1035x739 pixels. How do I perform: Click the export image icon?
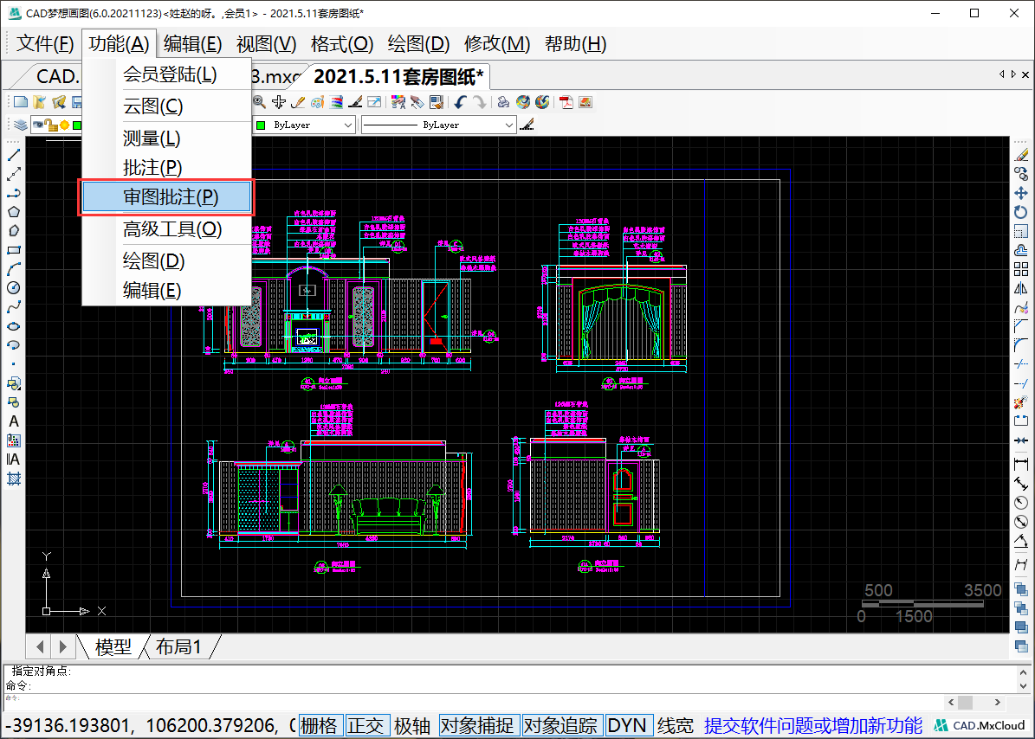click(x=585, y=102)
